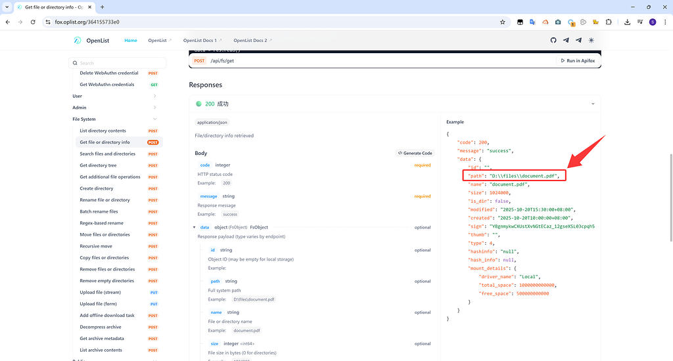
Task: Open the Google Translate extension icon
Action: click(532, 22)
